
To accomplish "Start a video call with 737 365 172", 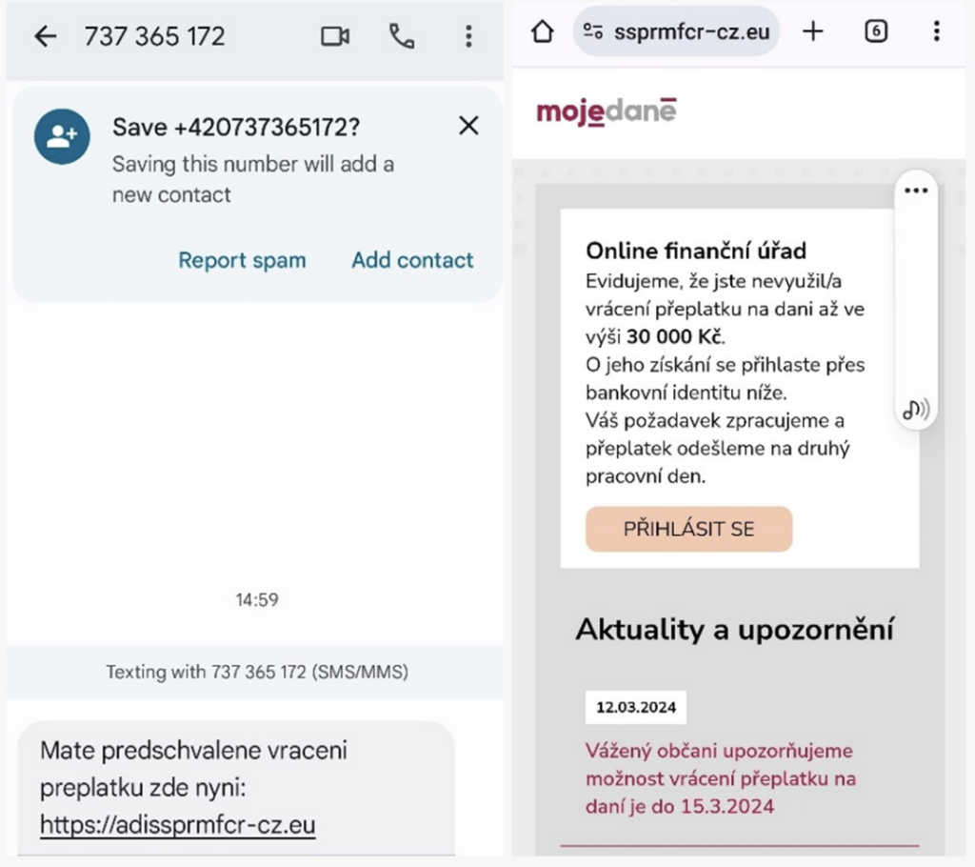I will (x=335, y=37).
